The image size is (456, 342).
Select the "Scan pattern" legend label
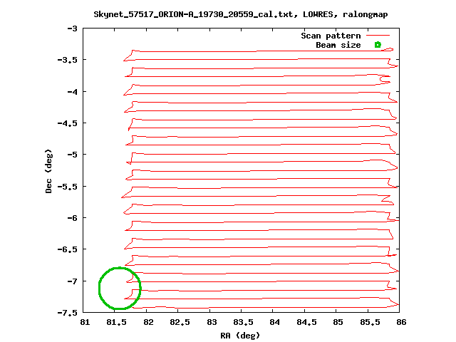tap(331, 36)
